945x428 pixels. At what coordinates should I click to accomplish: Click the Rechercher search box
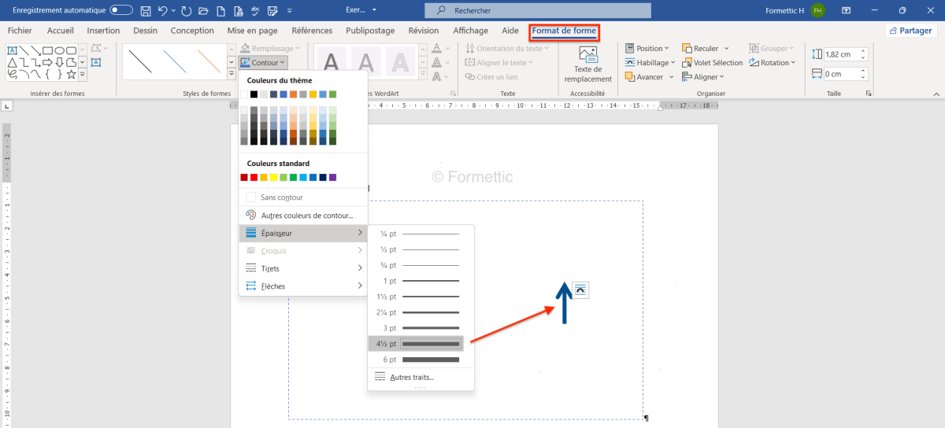point(538,10)
